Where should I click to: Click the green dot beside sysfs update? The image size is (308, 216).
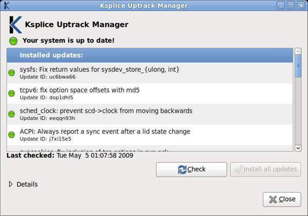12,73
